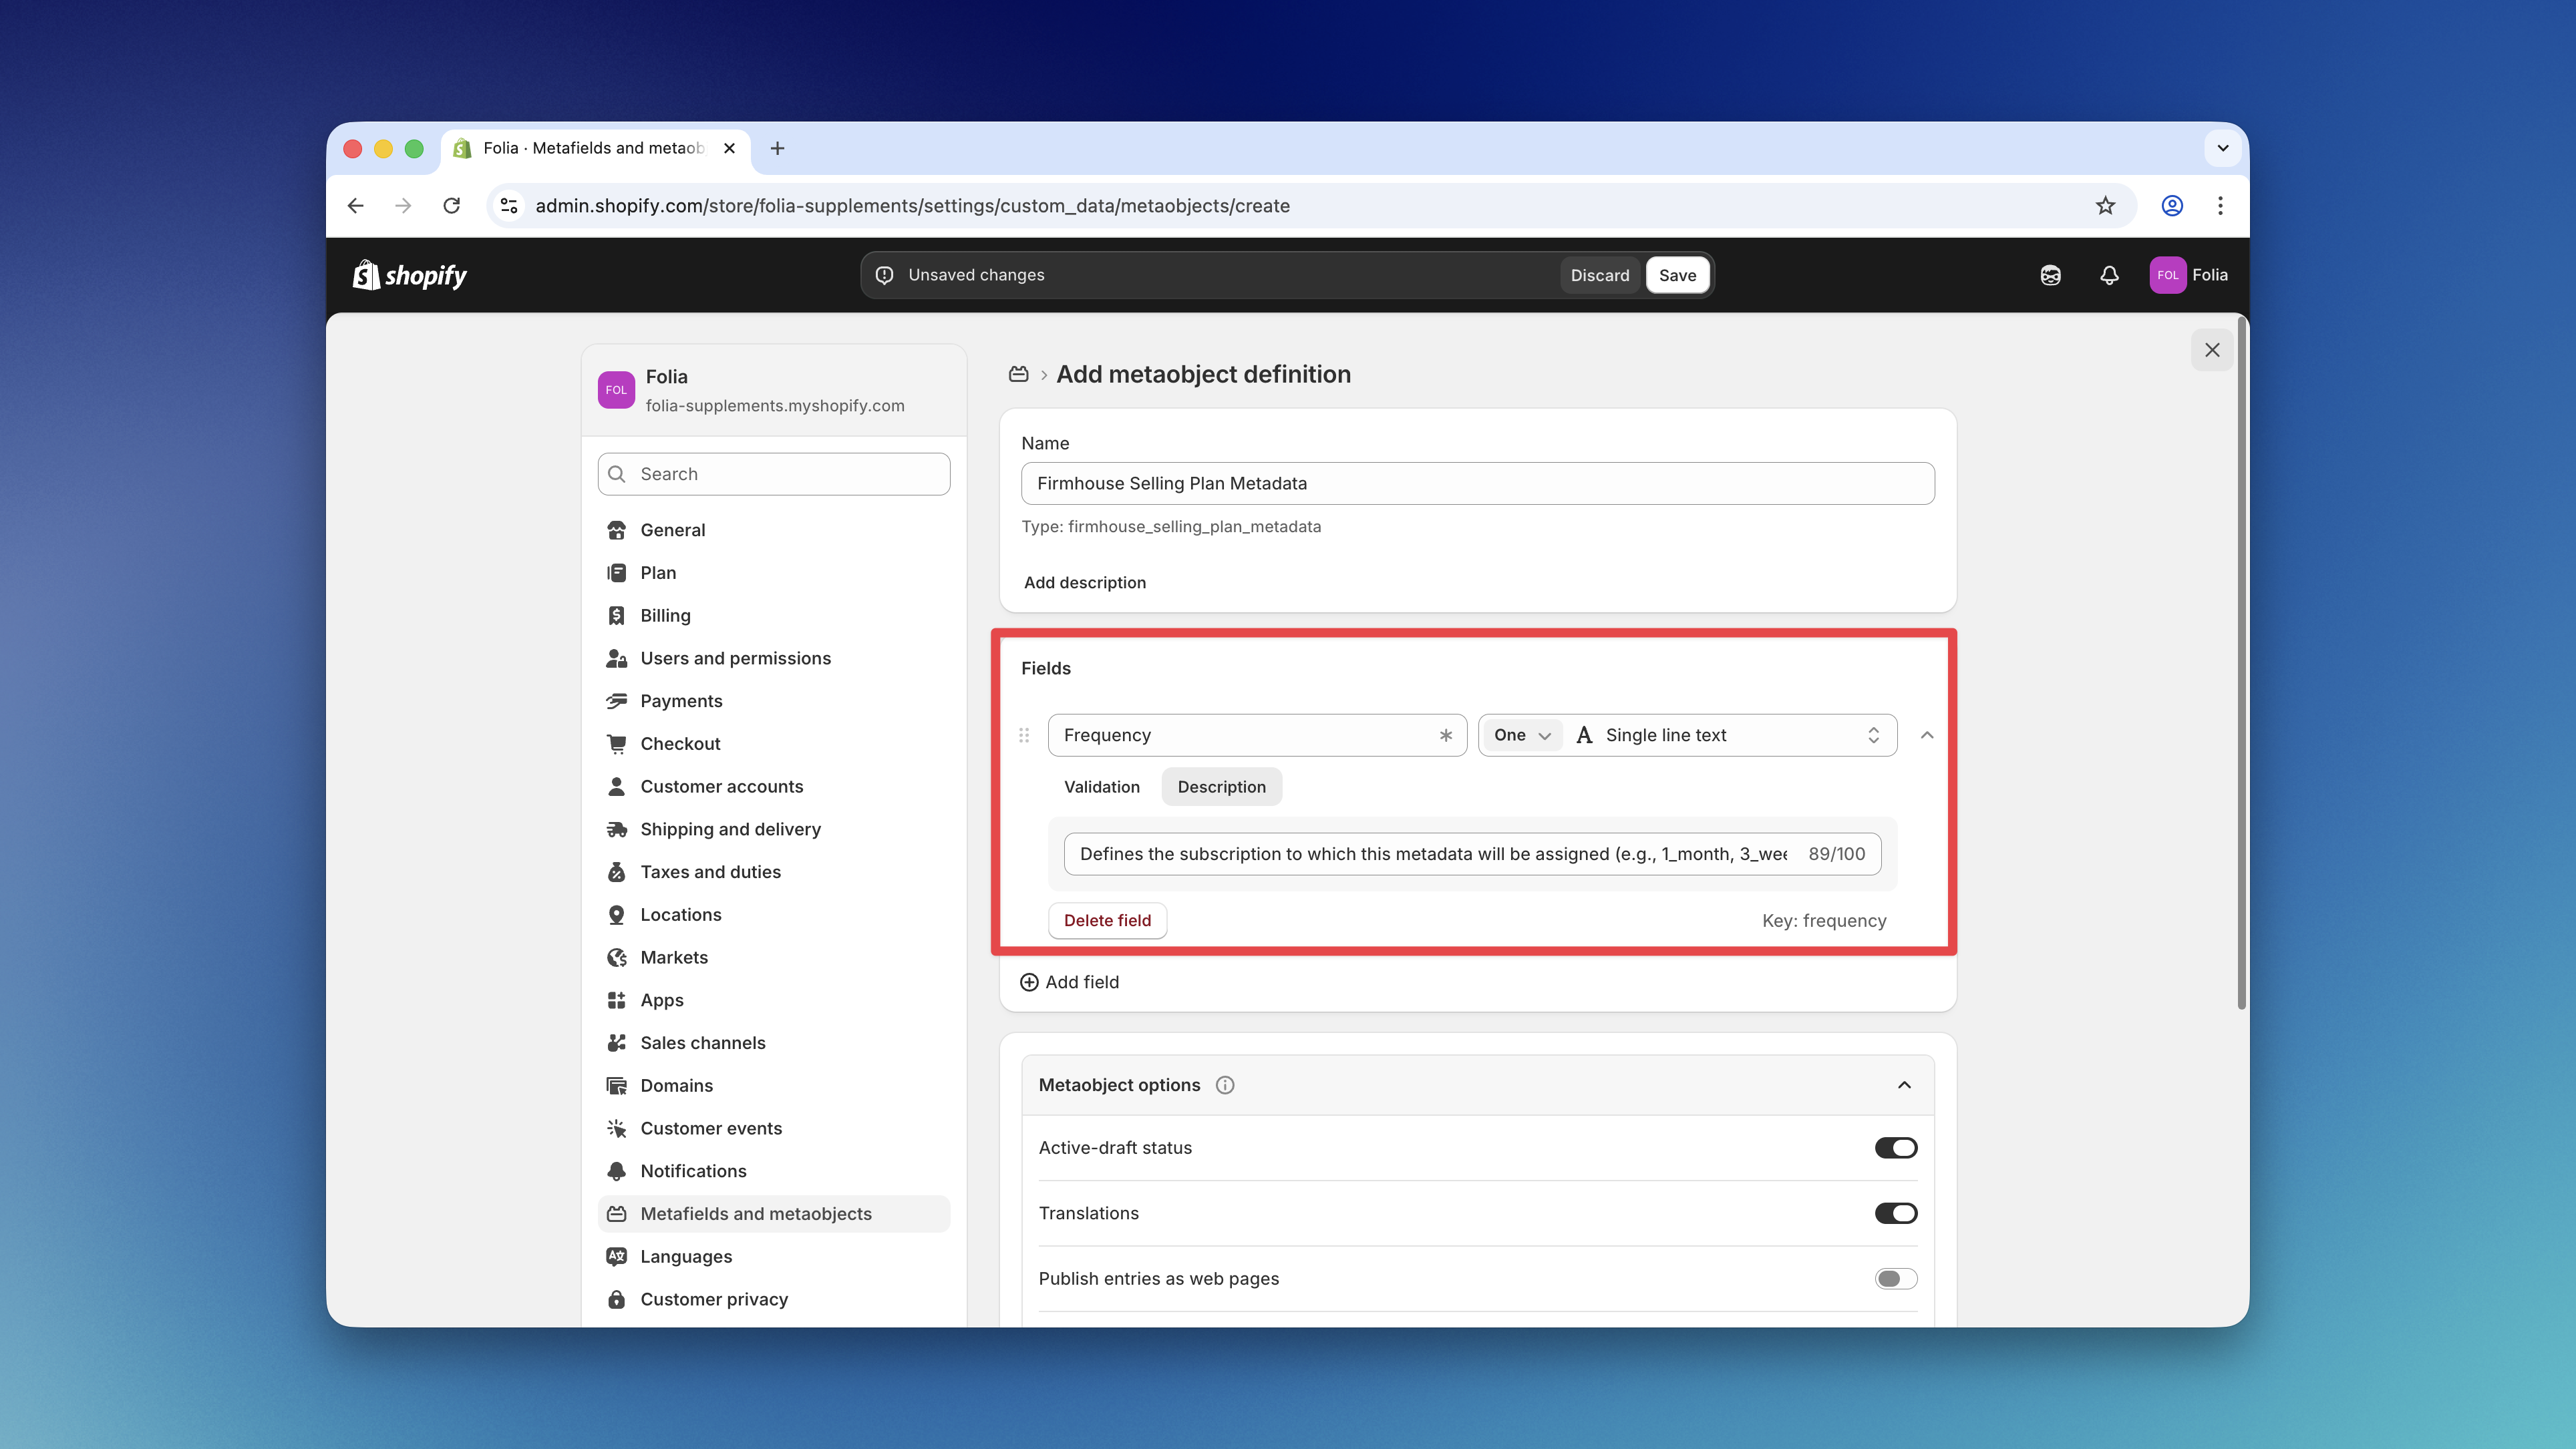The image size is (2576, 1449).
Task: Click the Locations pin icon
Action: (616, 914)
